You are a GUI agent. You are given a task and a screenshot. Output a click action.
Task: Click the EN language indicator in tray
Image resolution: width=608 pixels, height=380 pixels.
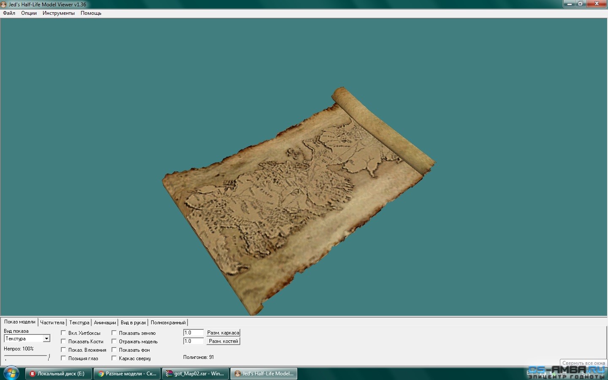(529, 373)
